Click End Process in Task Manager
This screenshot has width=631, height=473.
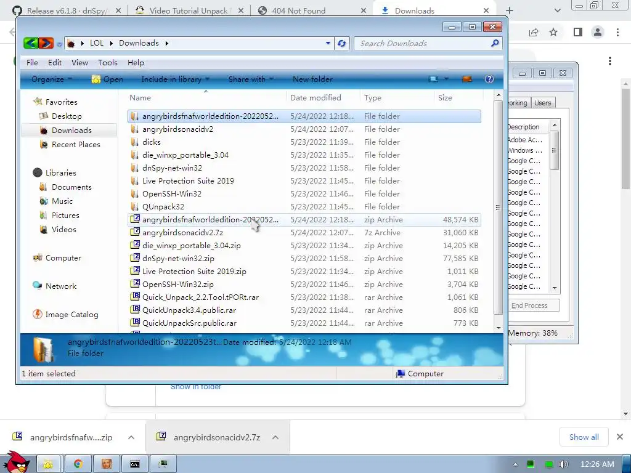(x=529, y=305)
